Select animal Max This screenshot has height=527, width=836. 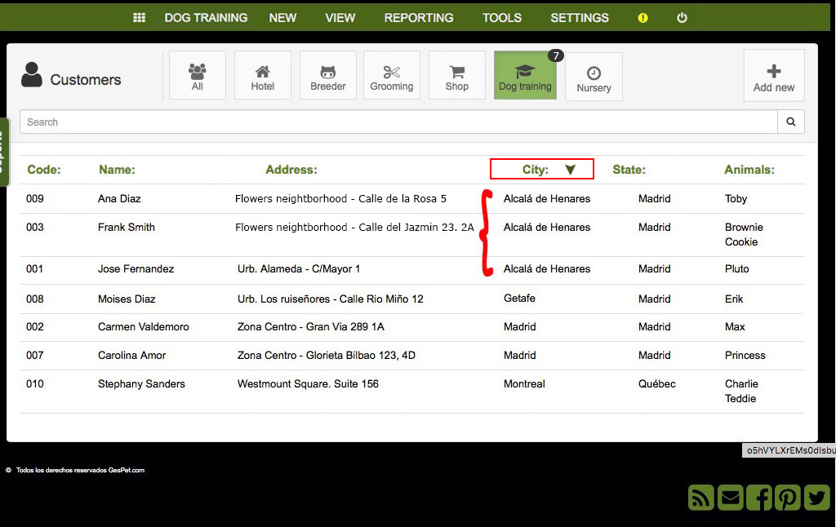coord(735,326)
